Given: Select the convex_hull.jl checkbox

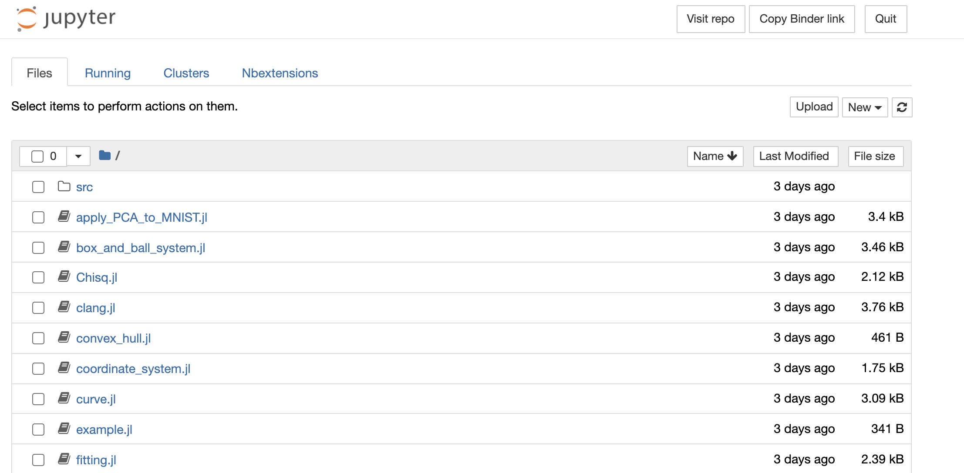Looking at the screenshot, I should (38, 338).
